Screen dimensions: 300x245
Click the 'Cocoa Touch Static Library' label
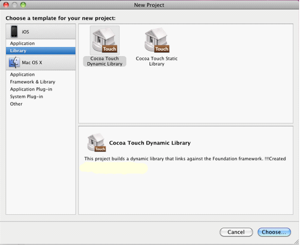(157, 61)
